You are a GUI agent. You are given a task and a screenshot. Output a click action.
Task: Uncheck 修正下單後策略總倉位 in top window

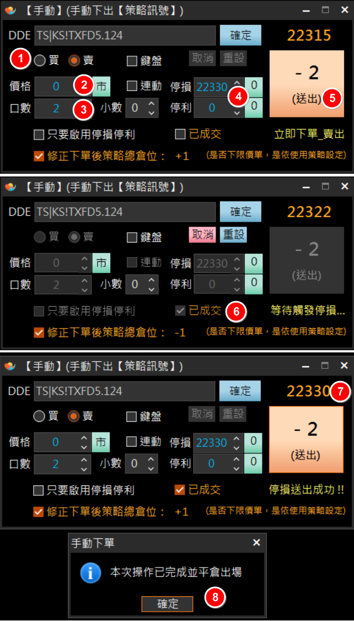tap(39, 156)
